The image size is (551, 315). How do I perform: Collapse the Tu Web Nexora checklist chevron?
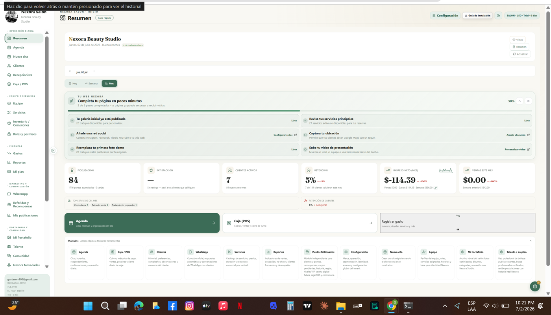point(520,101)
